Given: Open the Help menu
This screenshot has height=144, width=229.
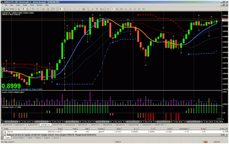Looking at the screenshot, I should (x=47, y=5).
